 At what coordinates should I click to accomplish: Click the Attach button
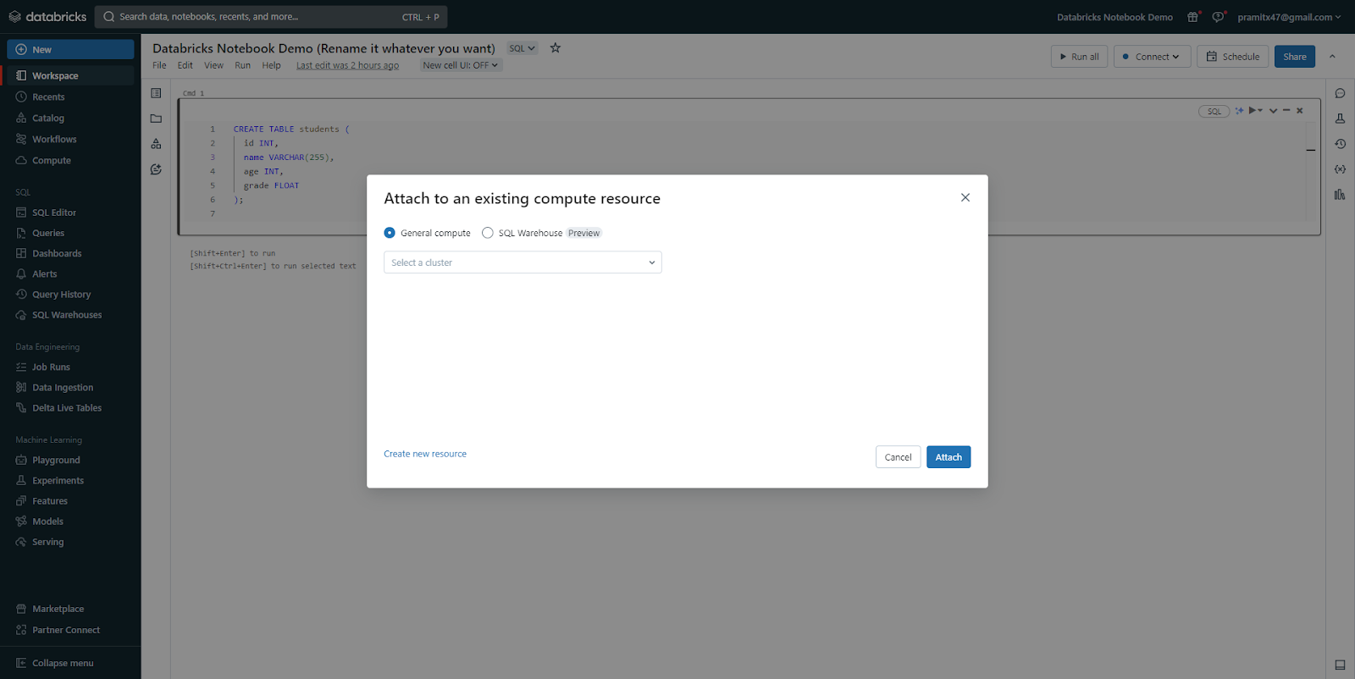(x=948, y=457)
